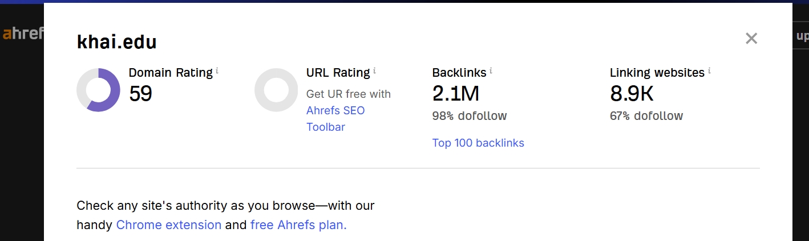
Task: Close the khai.edu results dialog
Action: pos(751,39)
